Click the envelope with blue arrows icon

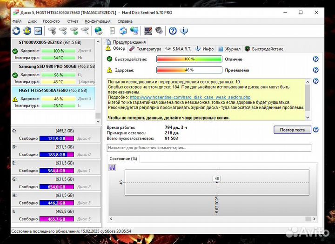click(x=123, y=31)
